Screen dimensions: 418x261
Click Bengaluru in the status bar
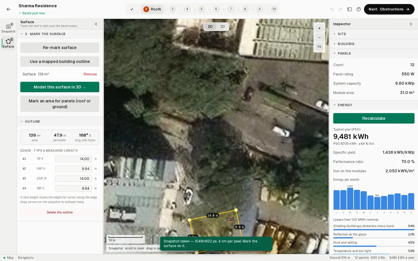(x=26, y=258)
